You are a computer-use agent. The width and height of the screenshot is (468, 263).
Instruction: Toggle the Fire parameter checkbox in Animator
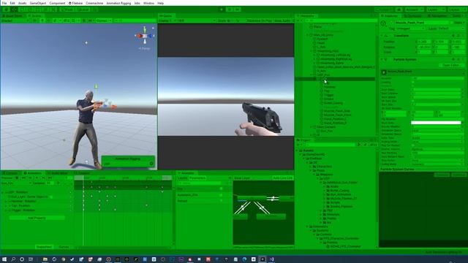[x=221, y=188]
